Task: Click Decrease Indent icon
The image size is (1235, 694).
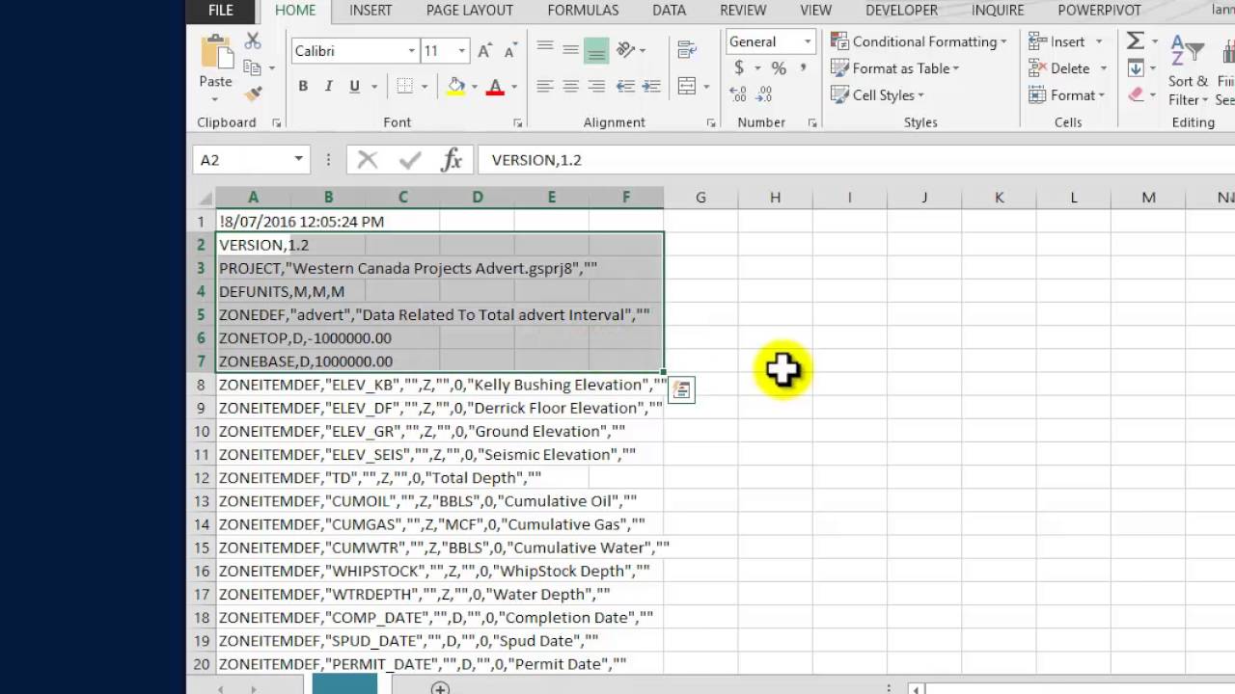Action: click(x=625, y=87)
